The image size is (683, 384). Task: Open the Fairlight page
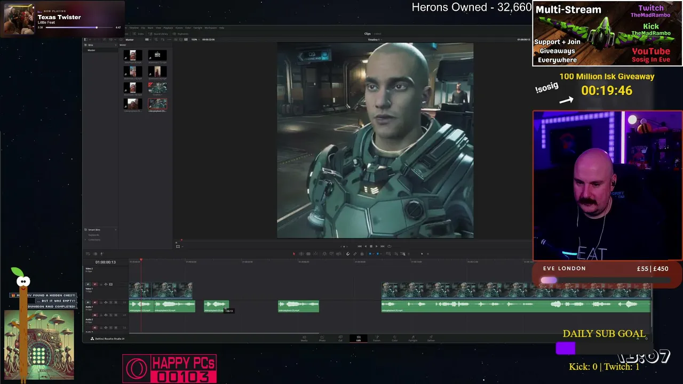(x=413, y=338)
